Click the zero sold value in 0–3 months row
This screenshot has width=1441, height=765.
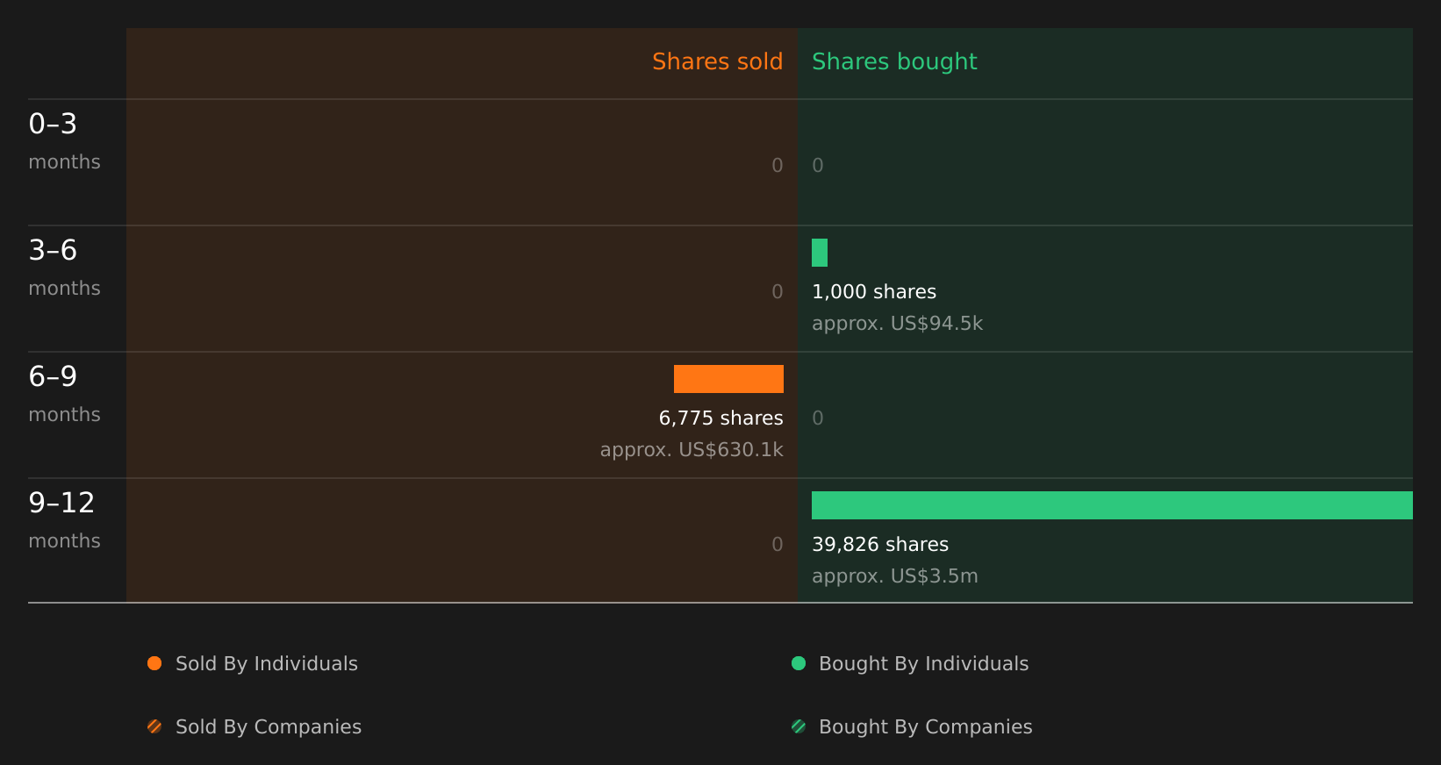pyautogui.click(x=778, y=166)
